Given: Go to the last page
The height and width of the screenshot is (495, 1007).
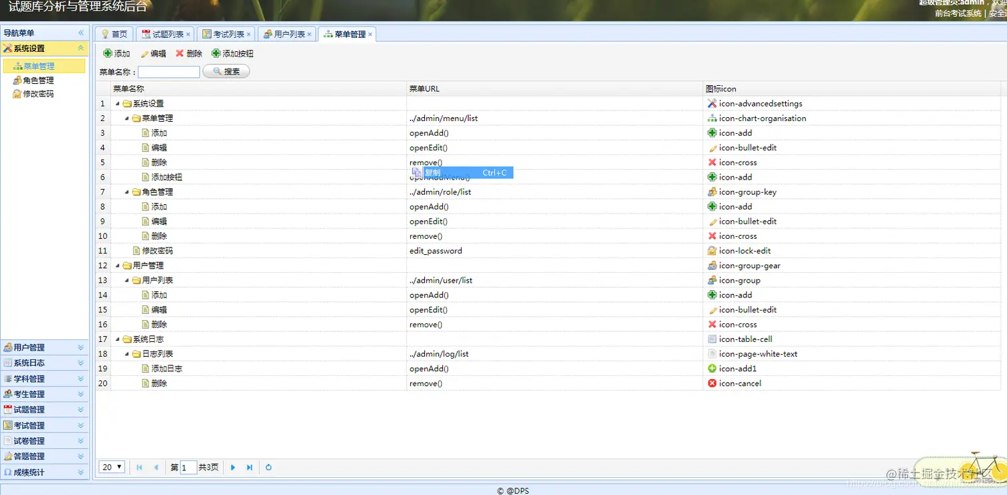Looking at the screenshot, I should pyautogui.click(x=250, y=468).
